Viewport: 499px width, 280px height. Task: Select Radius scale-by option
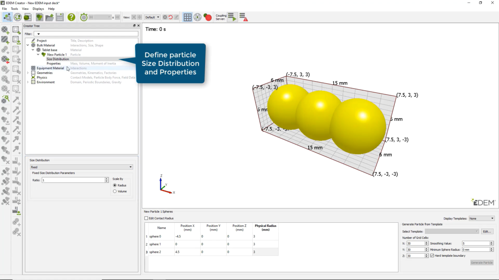pos(119,185)
